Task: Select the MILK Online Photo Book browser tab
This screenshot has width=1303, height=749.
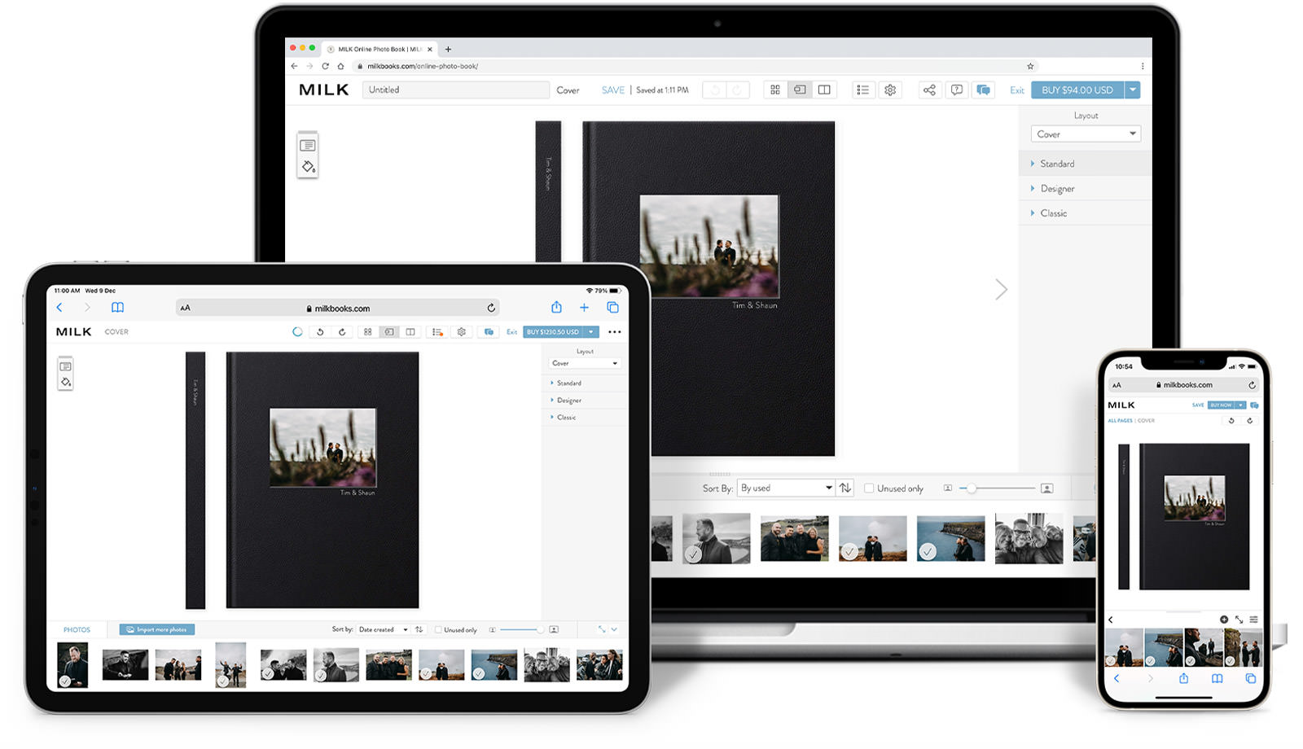Action: (x=379, y=49)
